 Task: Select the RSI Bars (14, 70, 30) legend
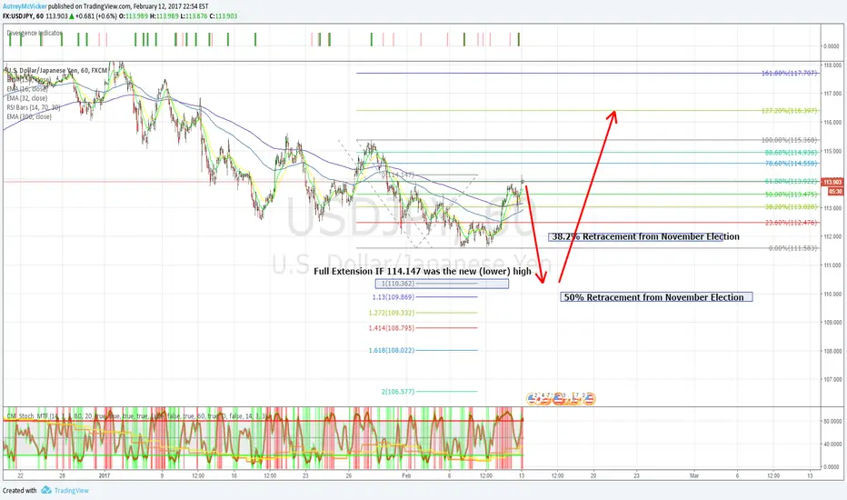34,107
